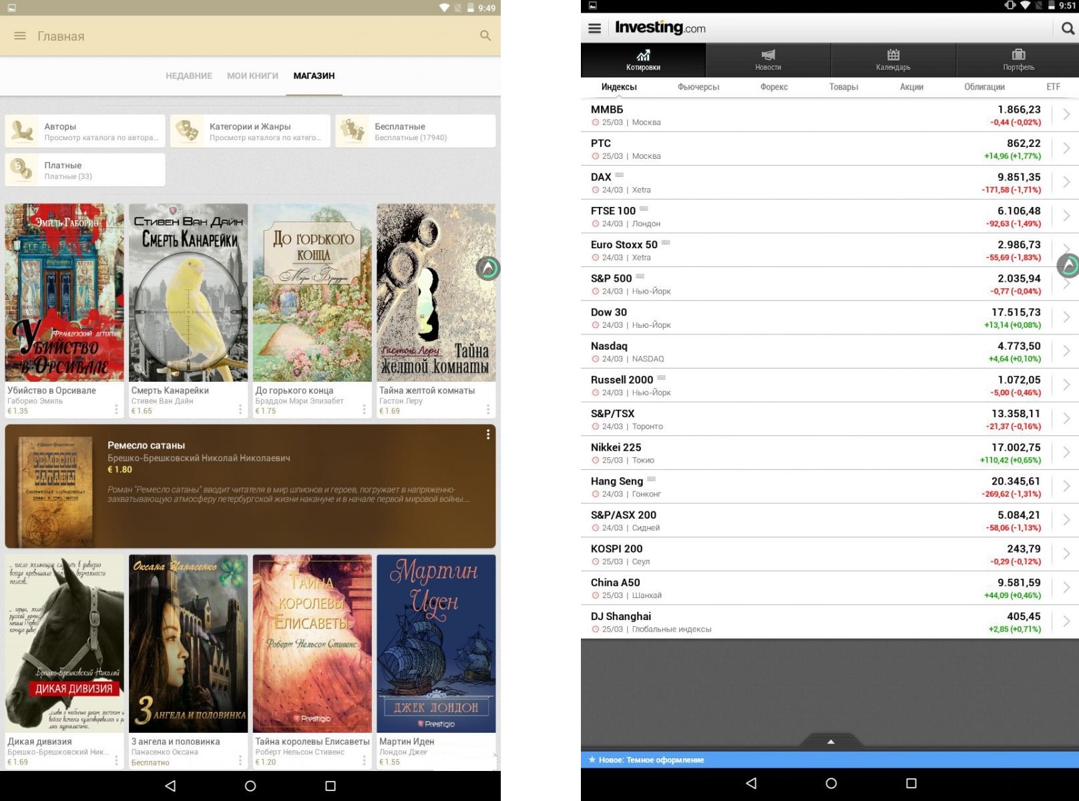Open the Тайна королевы Елисаветы cover
The width and height of the screenshot is (1079, 801).
pos(312,643)
